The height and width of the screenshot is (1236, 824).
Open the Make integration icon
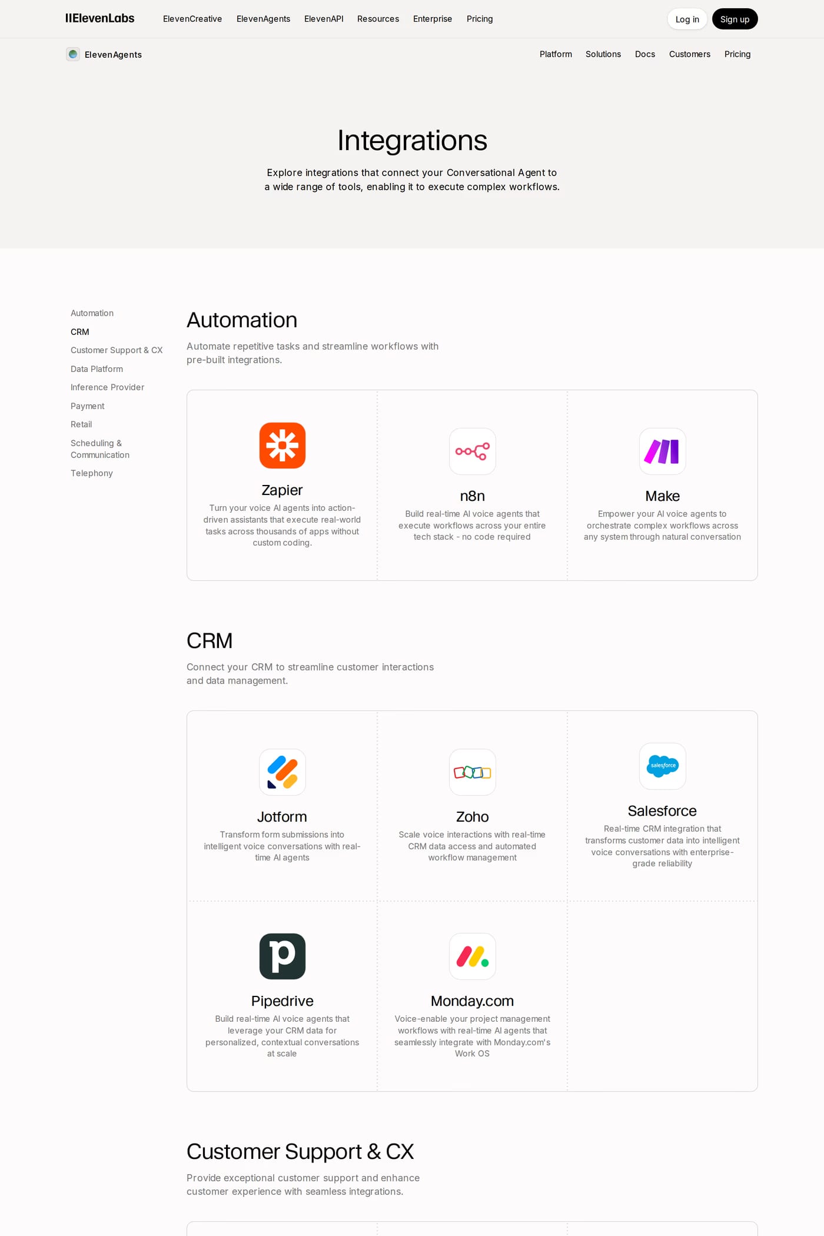pyautogui.click(x=663, y=451)
